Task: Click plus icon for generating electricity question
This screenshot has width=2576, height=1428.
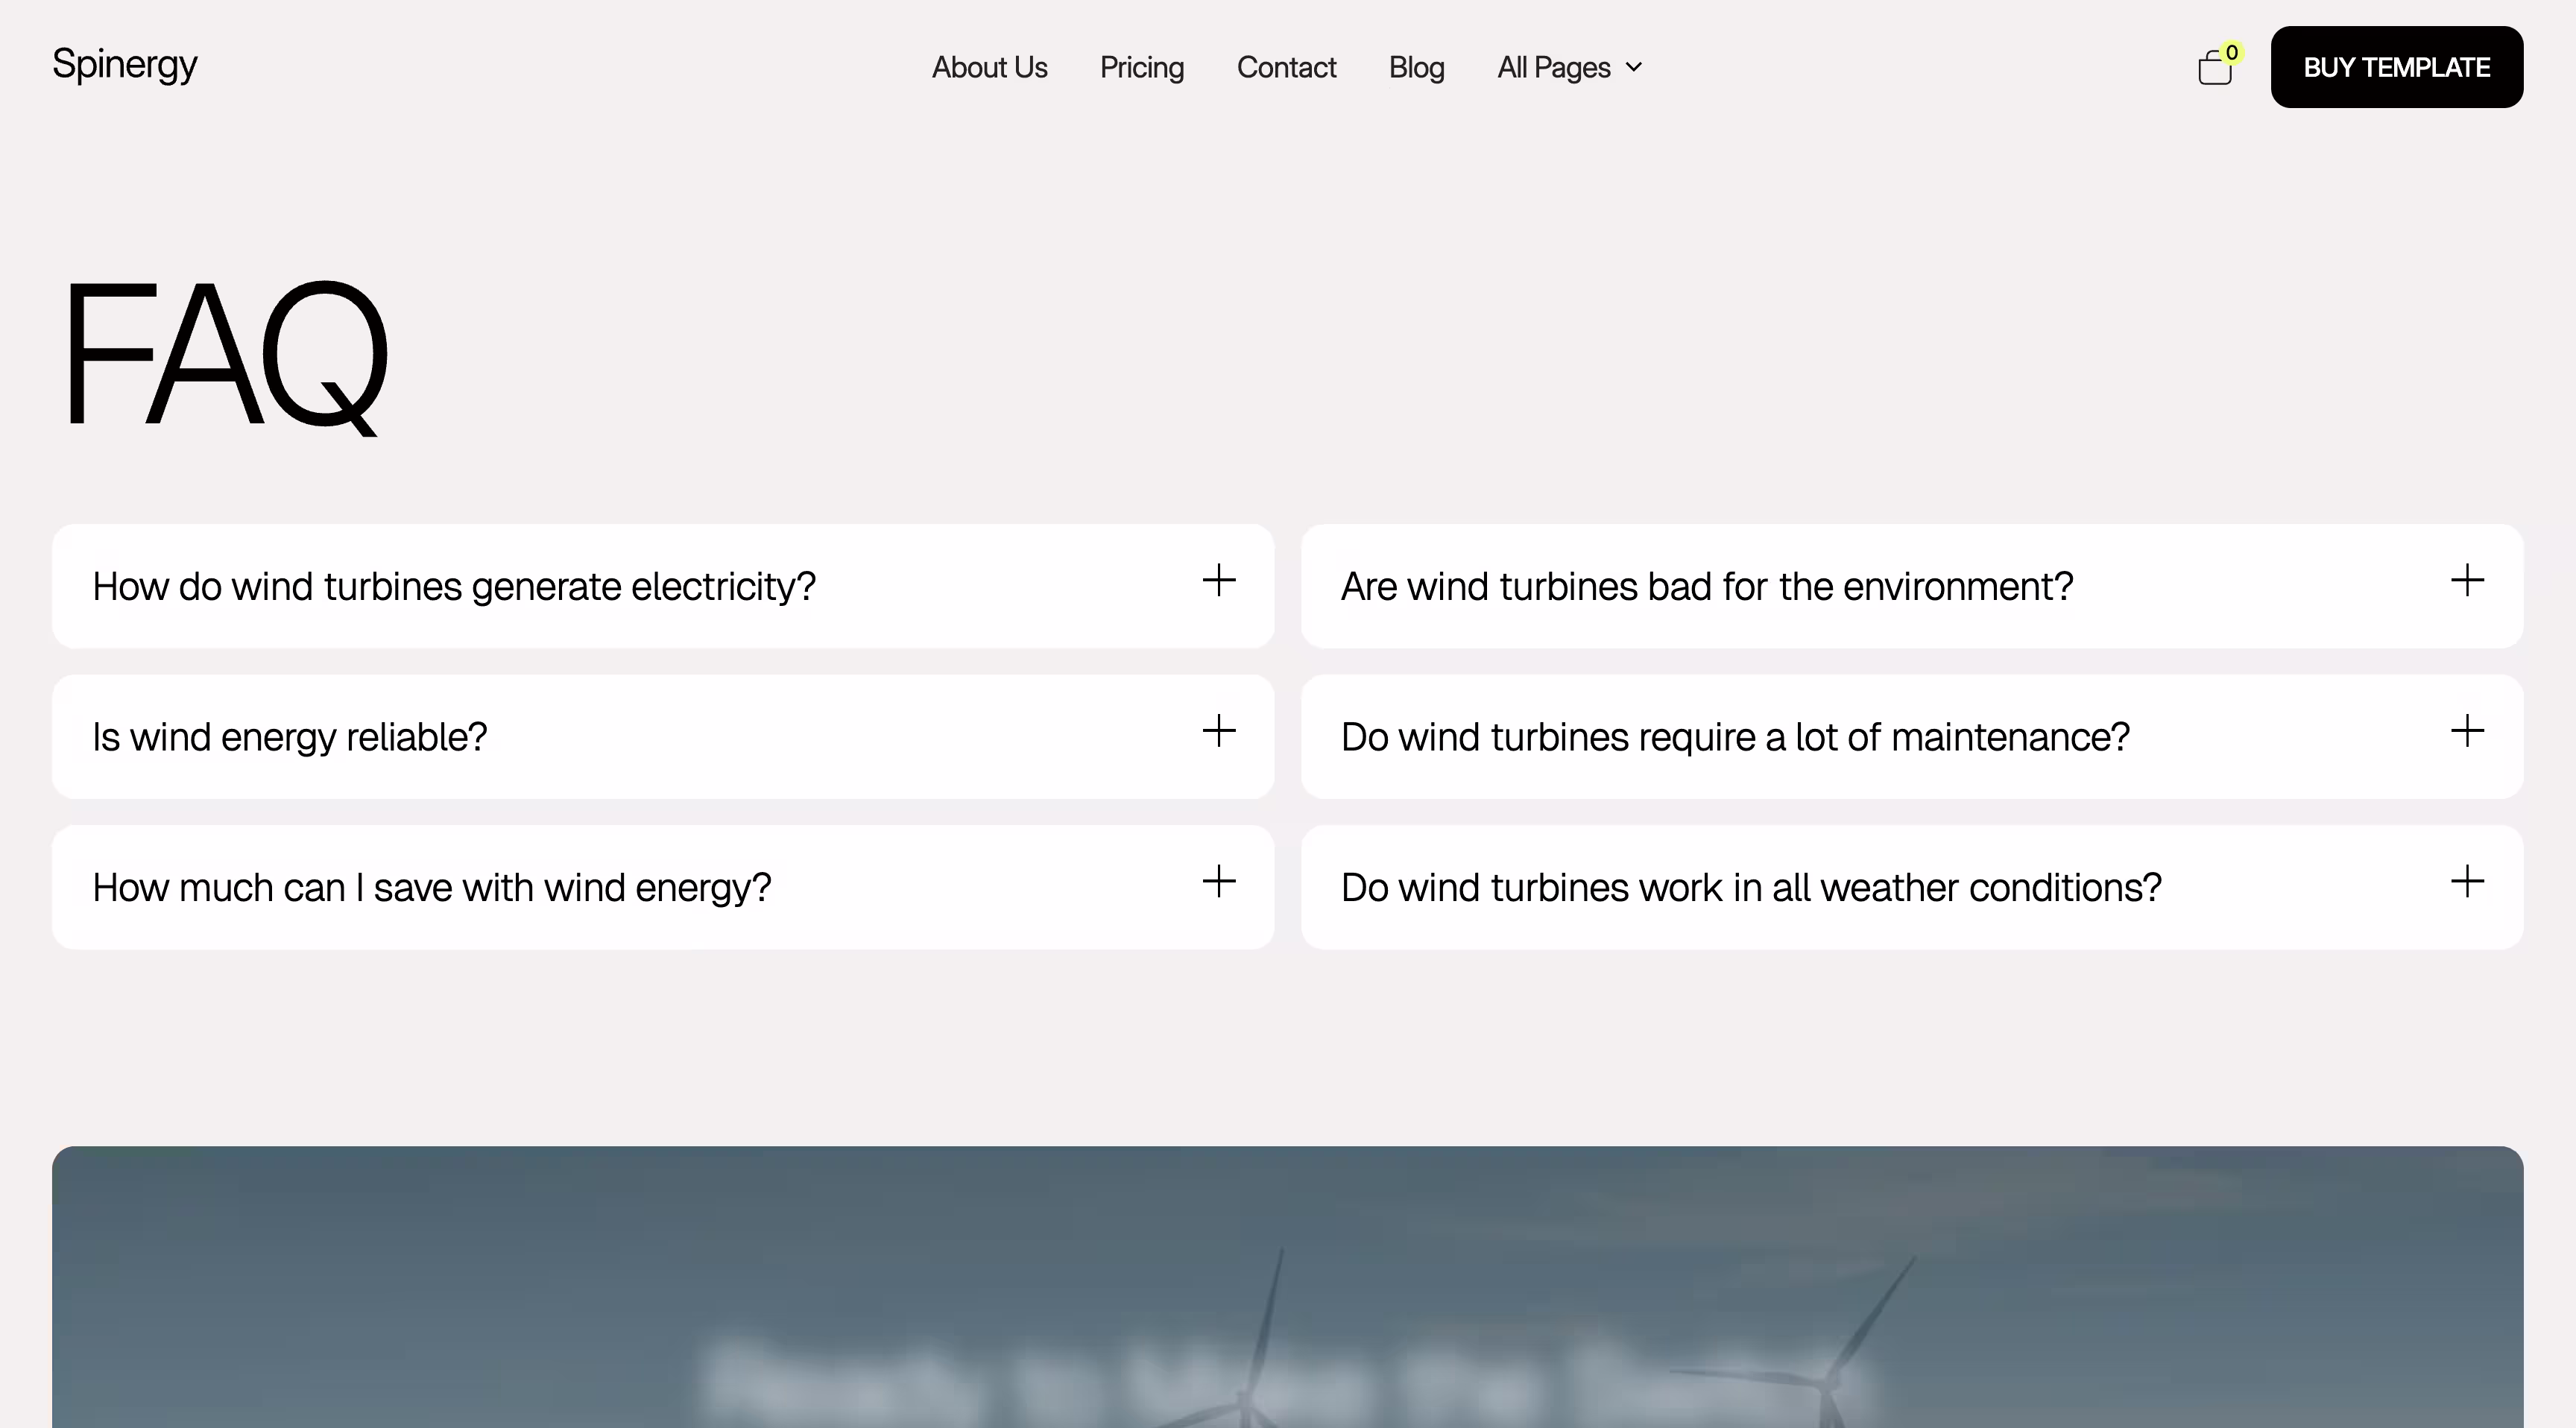Action: click(1218, 581)
